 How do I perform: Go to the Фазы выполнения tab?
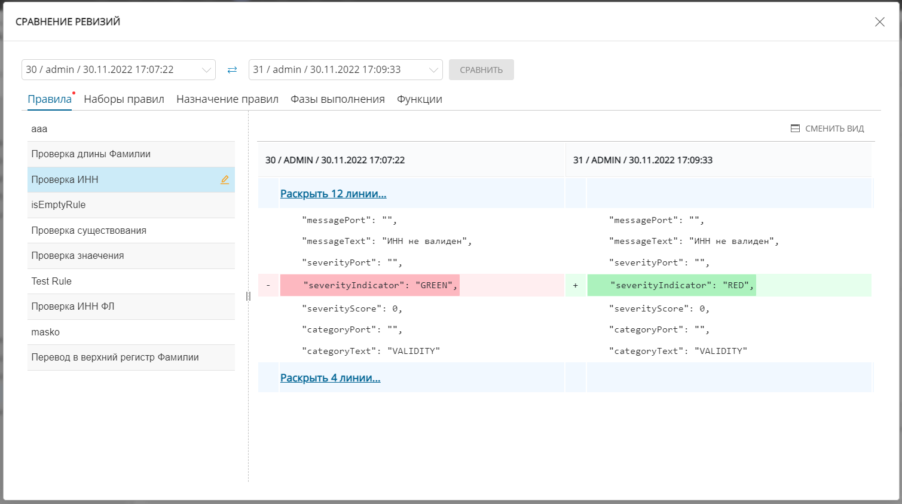click(337, 99)
